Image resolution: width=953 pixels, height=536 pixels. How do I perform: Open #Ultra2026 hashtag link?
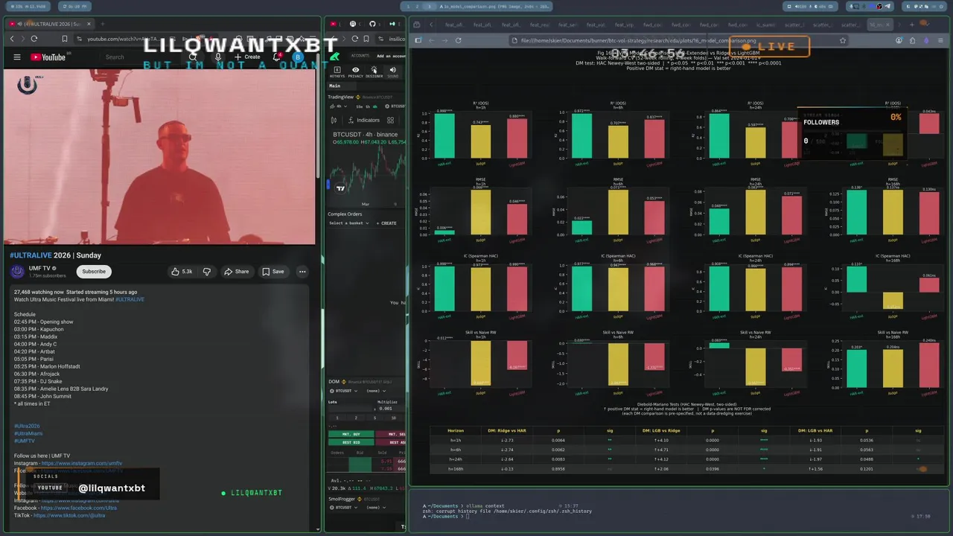pos(27,426)
